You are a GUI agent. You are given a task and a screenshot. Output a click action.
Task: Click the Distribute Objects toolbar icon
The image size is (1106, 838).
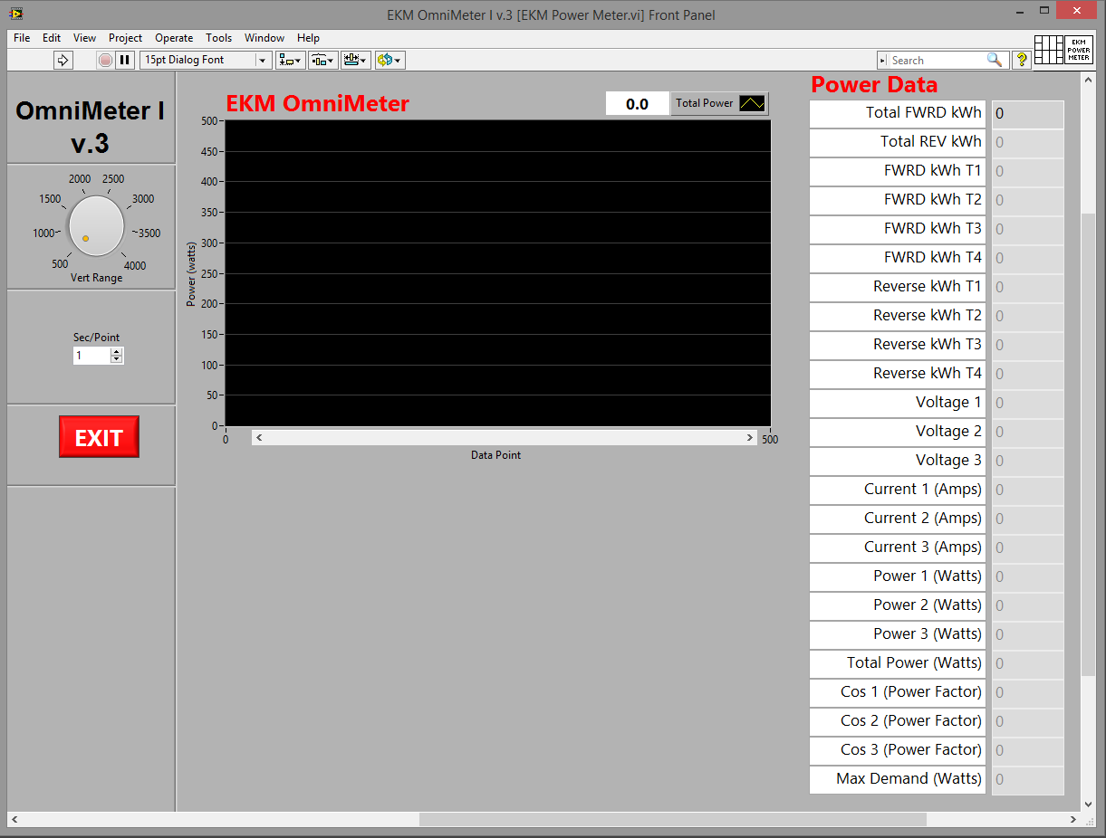(322, 60)
